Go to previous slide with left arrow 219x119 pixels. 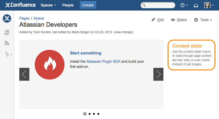[24, 74]
